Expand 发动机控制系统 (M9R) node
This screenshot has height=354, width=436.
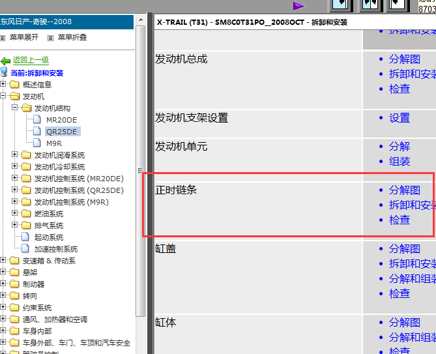[x=15, y=201]
